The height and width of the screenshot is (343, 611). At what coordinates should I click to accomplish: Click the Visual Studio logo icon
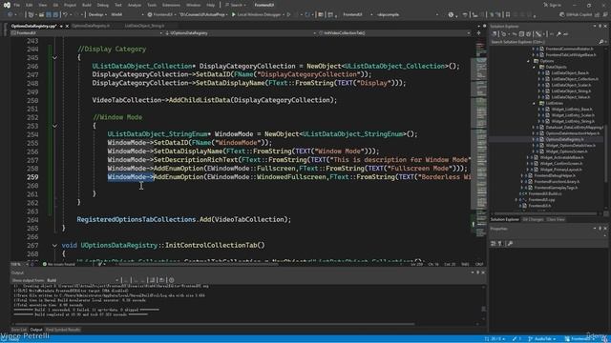coord(7,5)
